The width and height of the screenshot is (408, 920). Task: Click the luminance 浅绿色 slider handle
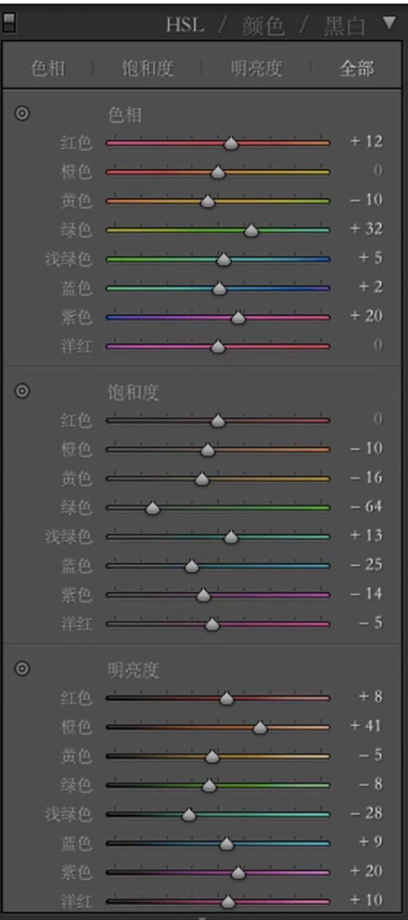point(189,814)
